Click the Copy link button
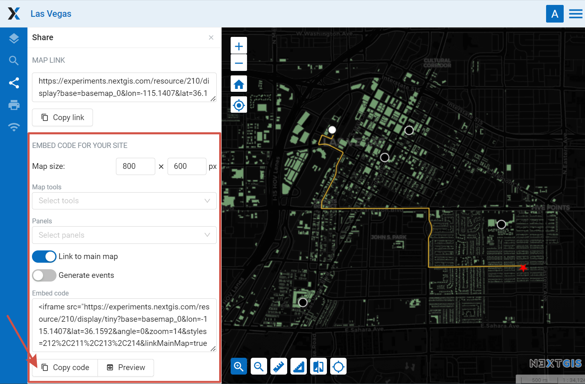The width and height of the screenshot is (585, 384). point(63,118)
